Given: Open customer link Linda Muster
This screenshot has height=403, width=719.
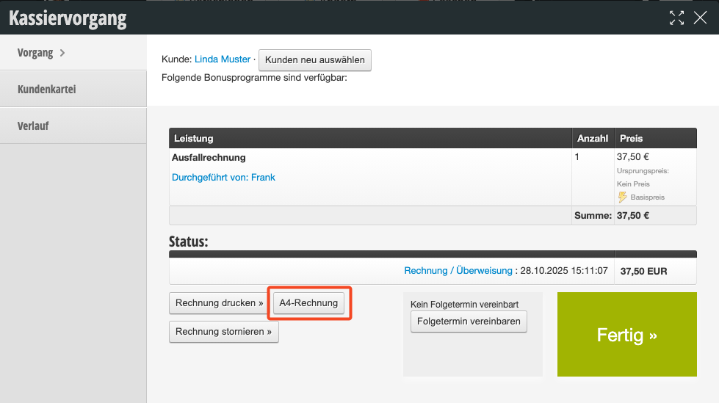Looking at the screenshot, I should coord(222,59).
